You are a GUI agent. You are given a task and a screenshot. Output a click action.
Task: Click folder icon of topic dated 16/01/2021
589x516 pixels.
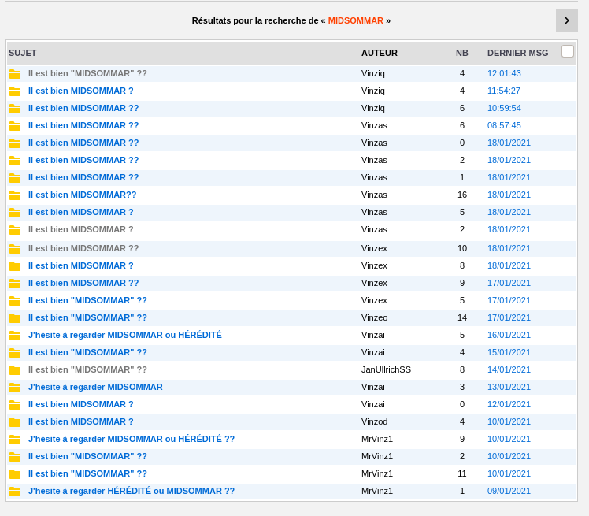[15, 336]
